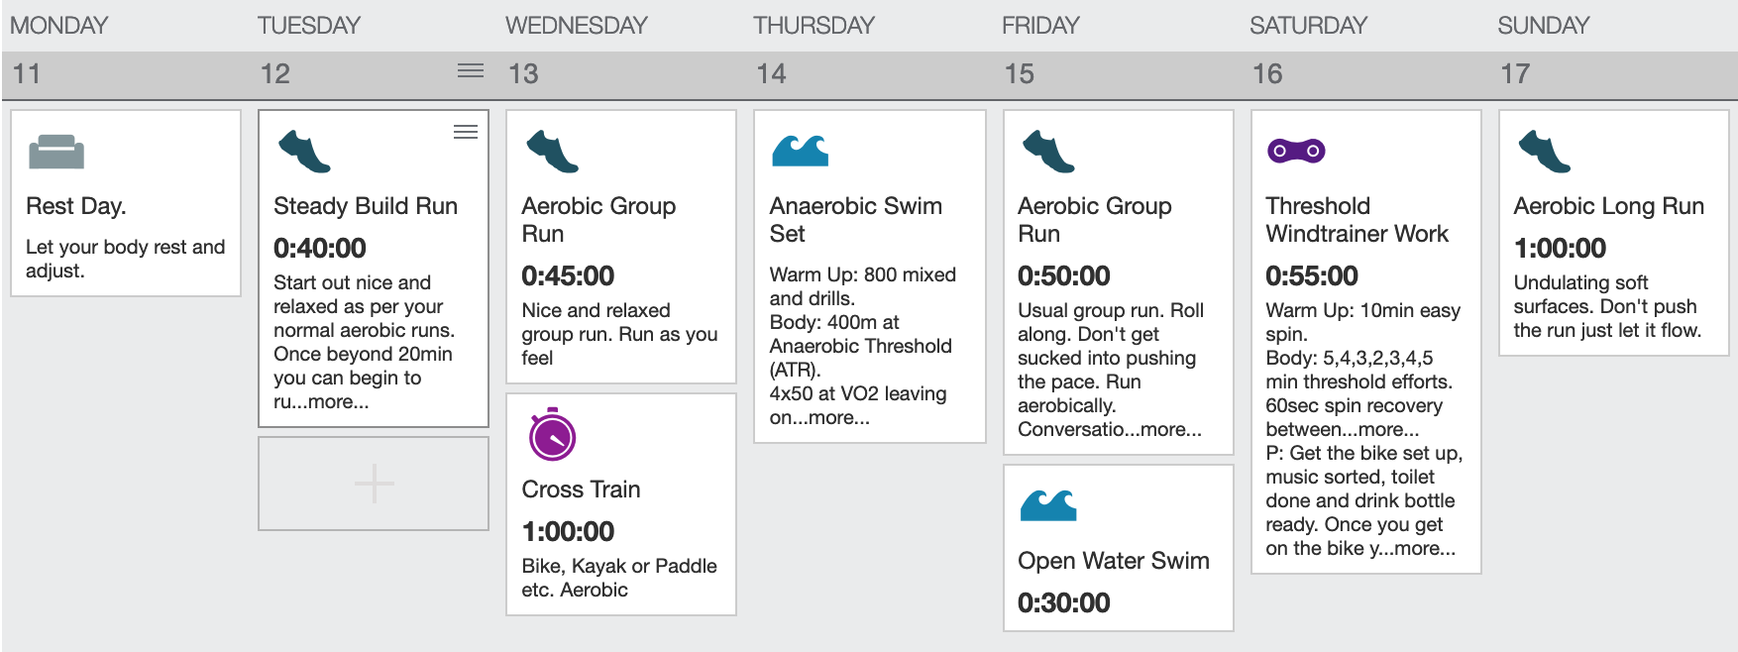Open the Open Water Swim workout

(1113, 561)
